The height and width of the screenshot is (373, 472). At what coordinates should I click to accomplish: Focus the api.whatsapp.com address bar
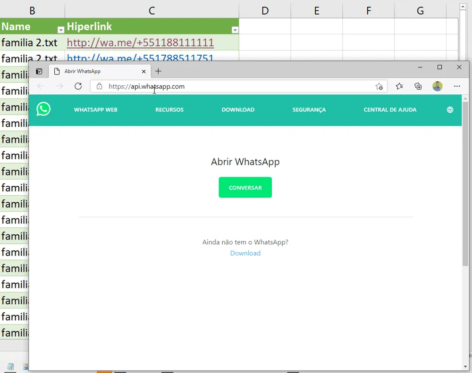click(239, 86)
